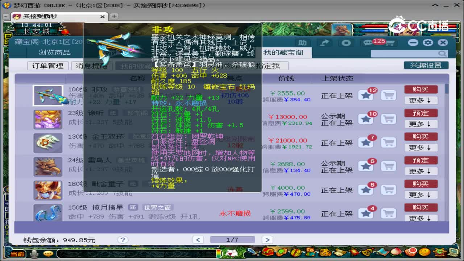The image size is (464, 261).
Task: Click smiley face icon in bottom bar
Action: pos(424,252)
